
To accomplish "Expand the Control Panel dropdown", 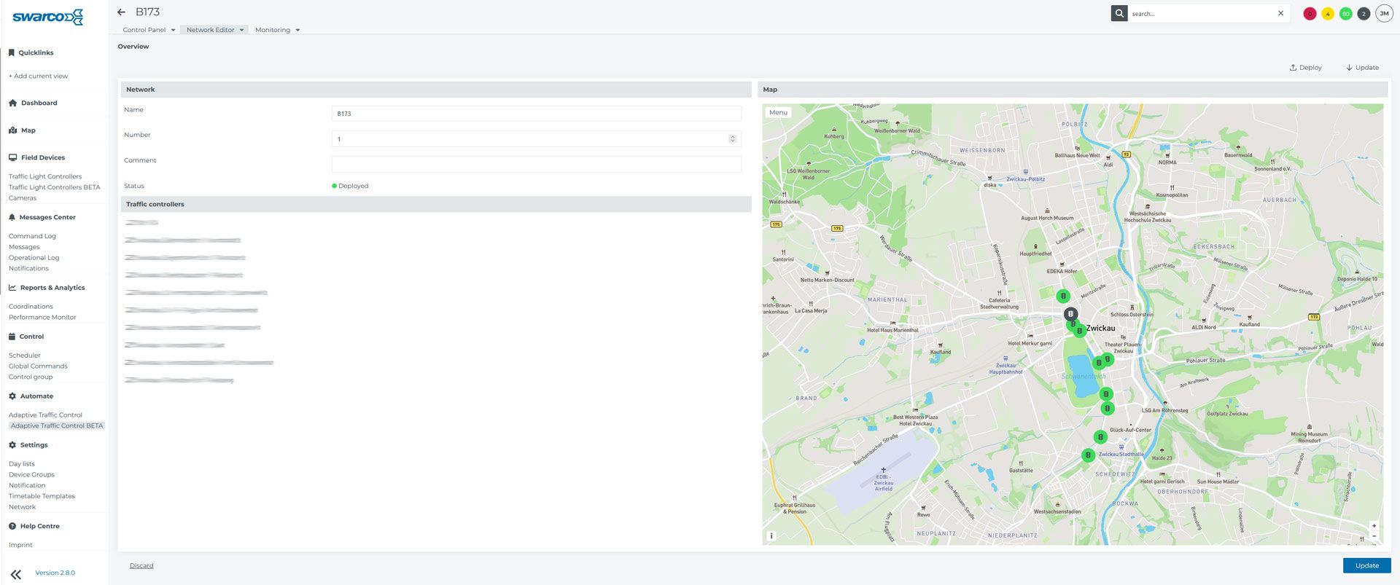I will (x=149, y=30).
